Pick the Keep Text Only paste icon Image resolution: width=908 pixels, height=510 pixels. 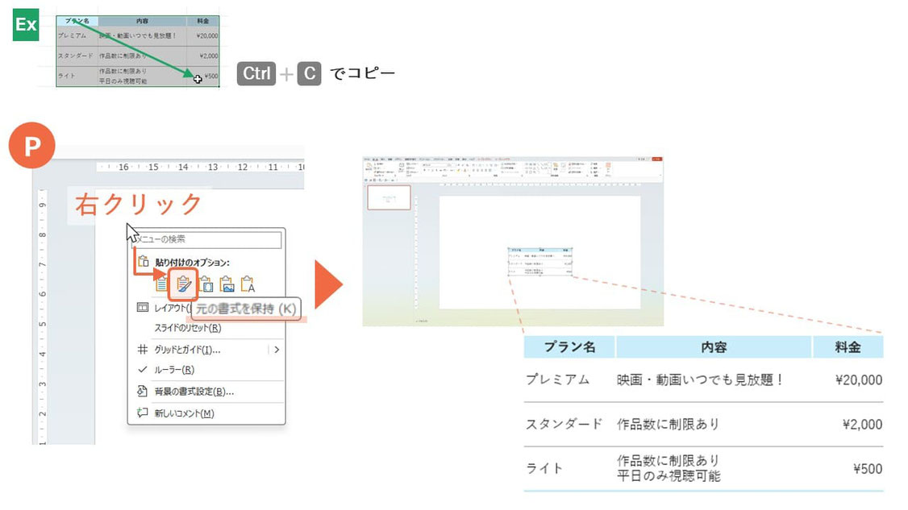[x=248, y=284]
